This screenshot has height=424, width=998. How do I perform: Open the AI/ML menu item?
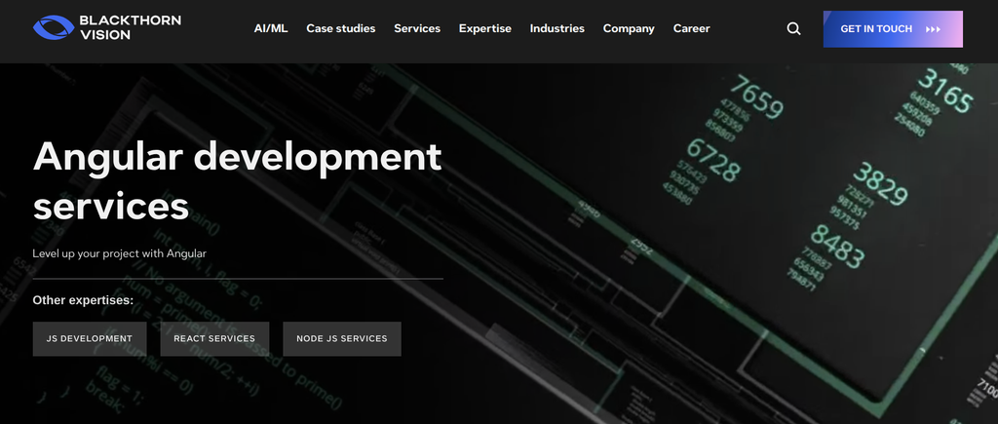tap(271, 28)
